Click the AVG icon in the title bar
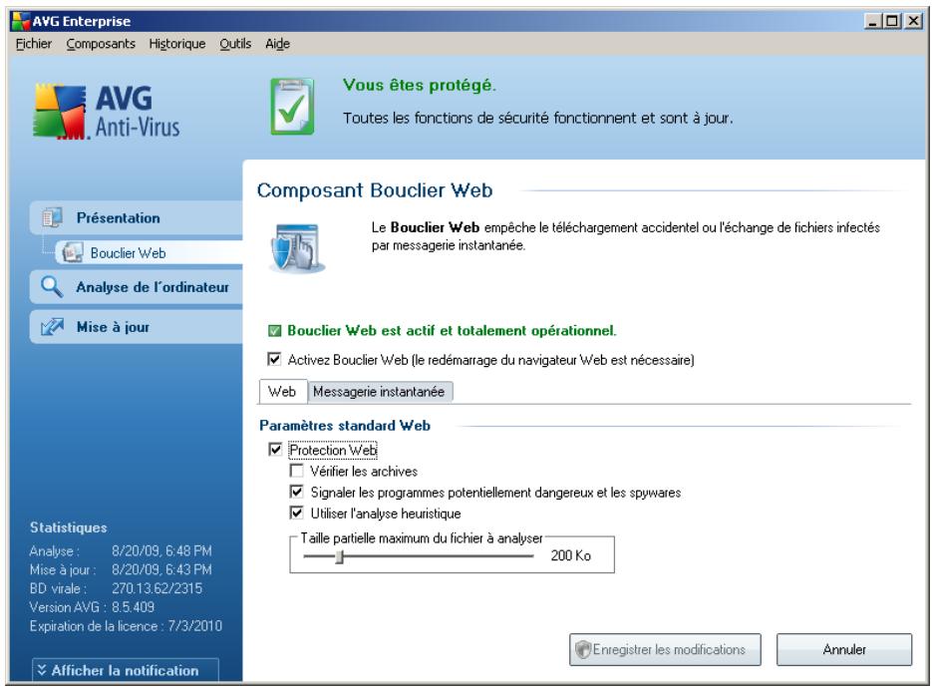Image resolution: width=932 pixels, height=687 pixels. pos(21,21)
